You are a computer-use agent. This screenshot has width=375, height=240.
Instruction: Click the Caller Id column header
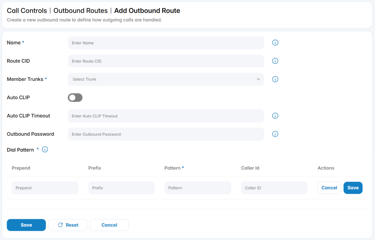click(250, 168)
